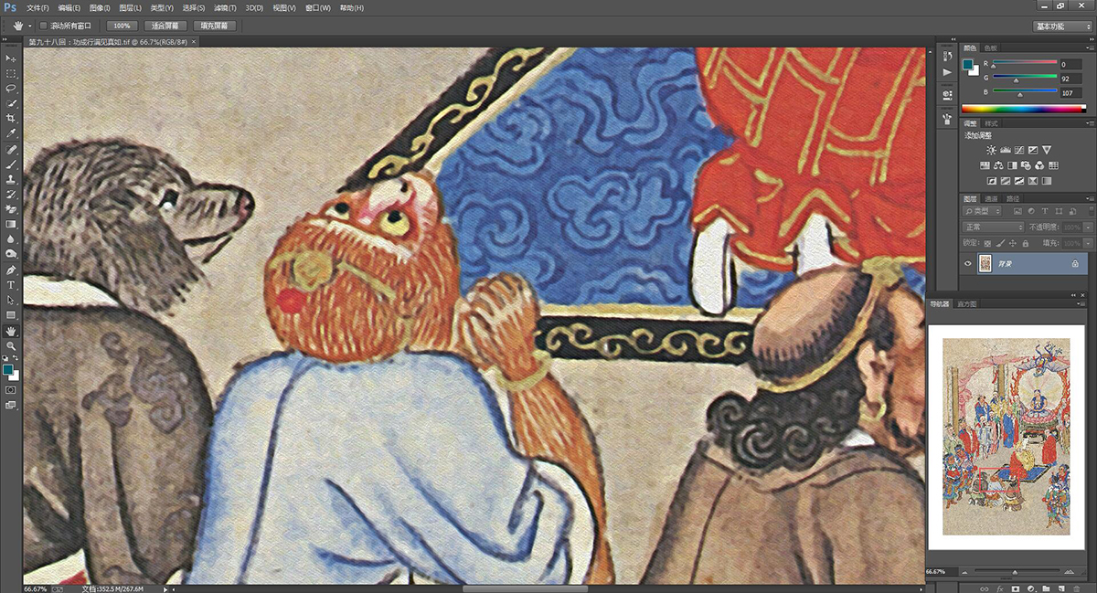1097x593 pixels.
Task: Select the Move tool
Action: coord(12,58)
